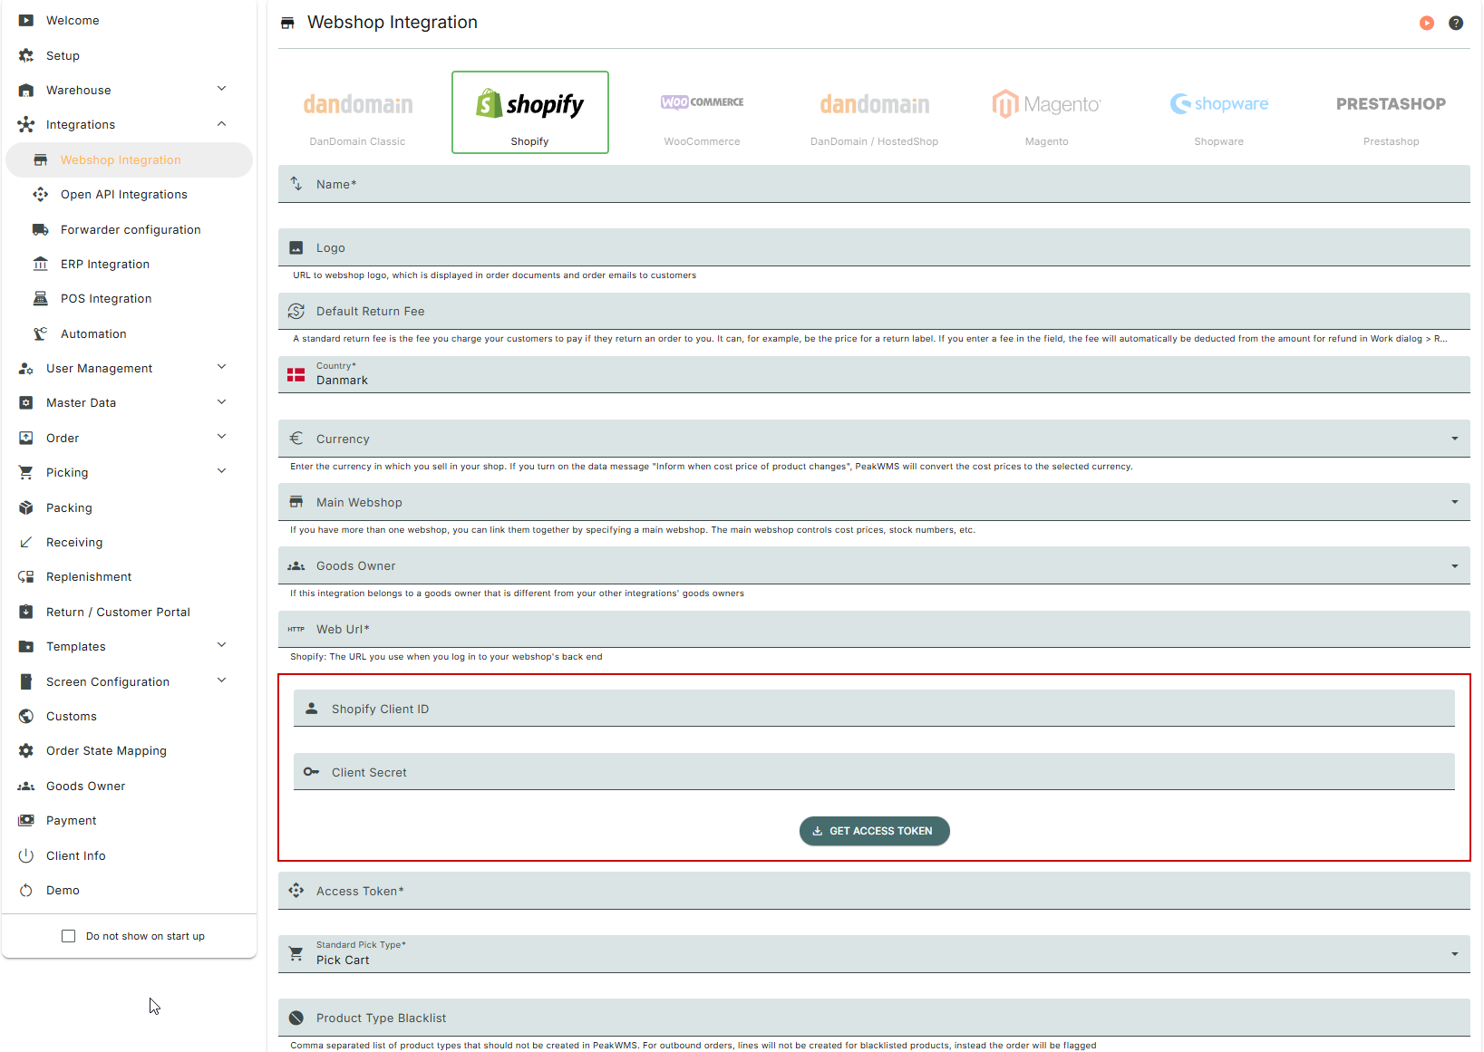Expand the User Management section
Screen dimensions: 1484x1052
[221, 367]
